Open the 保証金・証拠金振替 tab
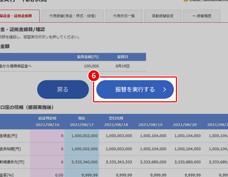Viewport: 228px width, 177px height. (19, 16)
